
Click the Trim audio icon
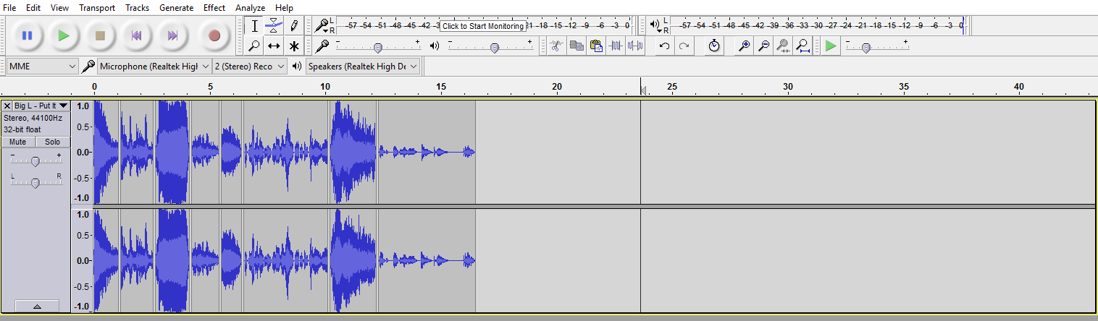pyautogui.click(x=616, y=46)
